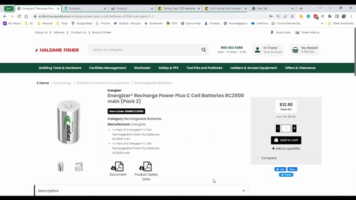Viewport: 356px width, 200px height.
Task: Open the Product Safety Data PDF icon
Action: coord(146,167)
